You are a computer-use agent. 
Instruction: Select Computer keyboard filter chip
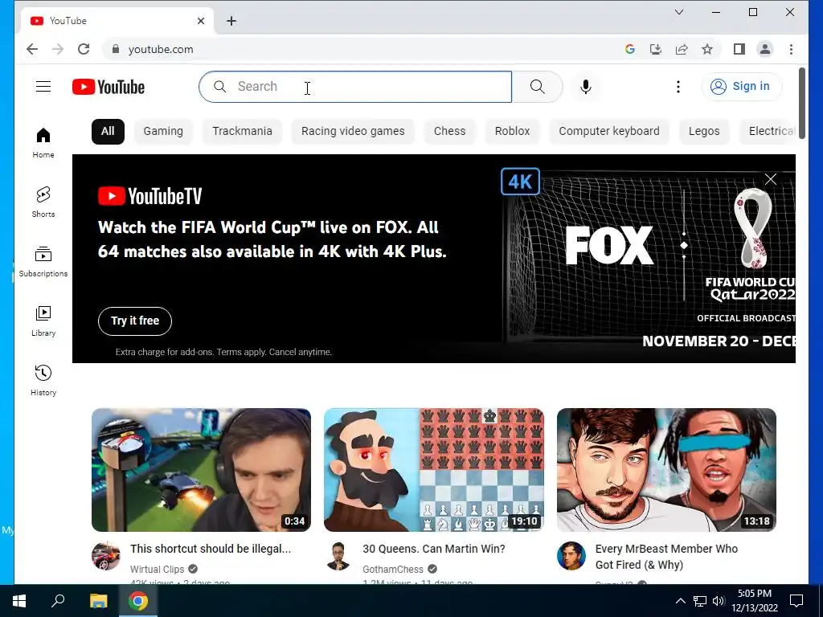[x=609, y=131]
